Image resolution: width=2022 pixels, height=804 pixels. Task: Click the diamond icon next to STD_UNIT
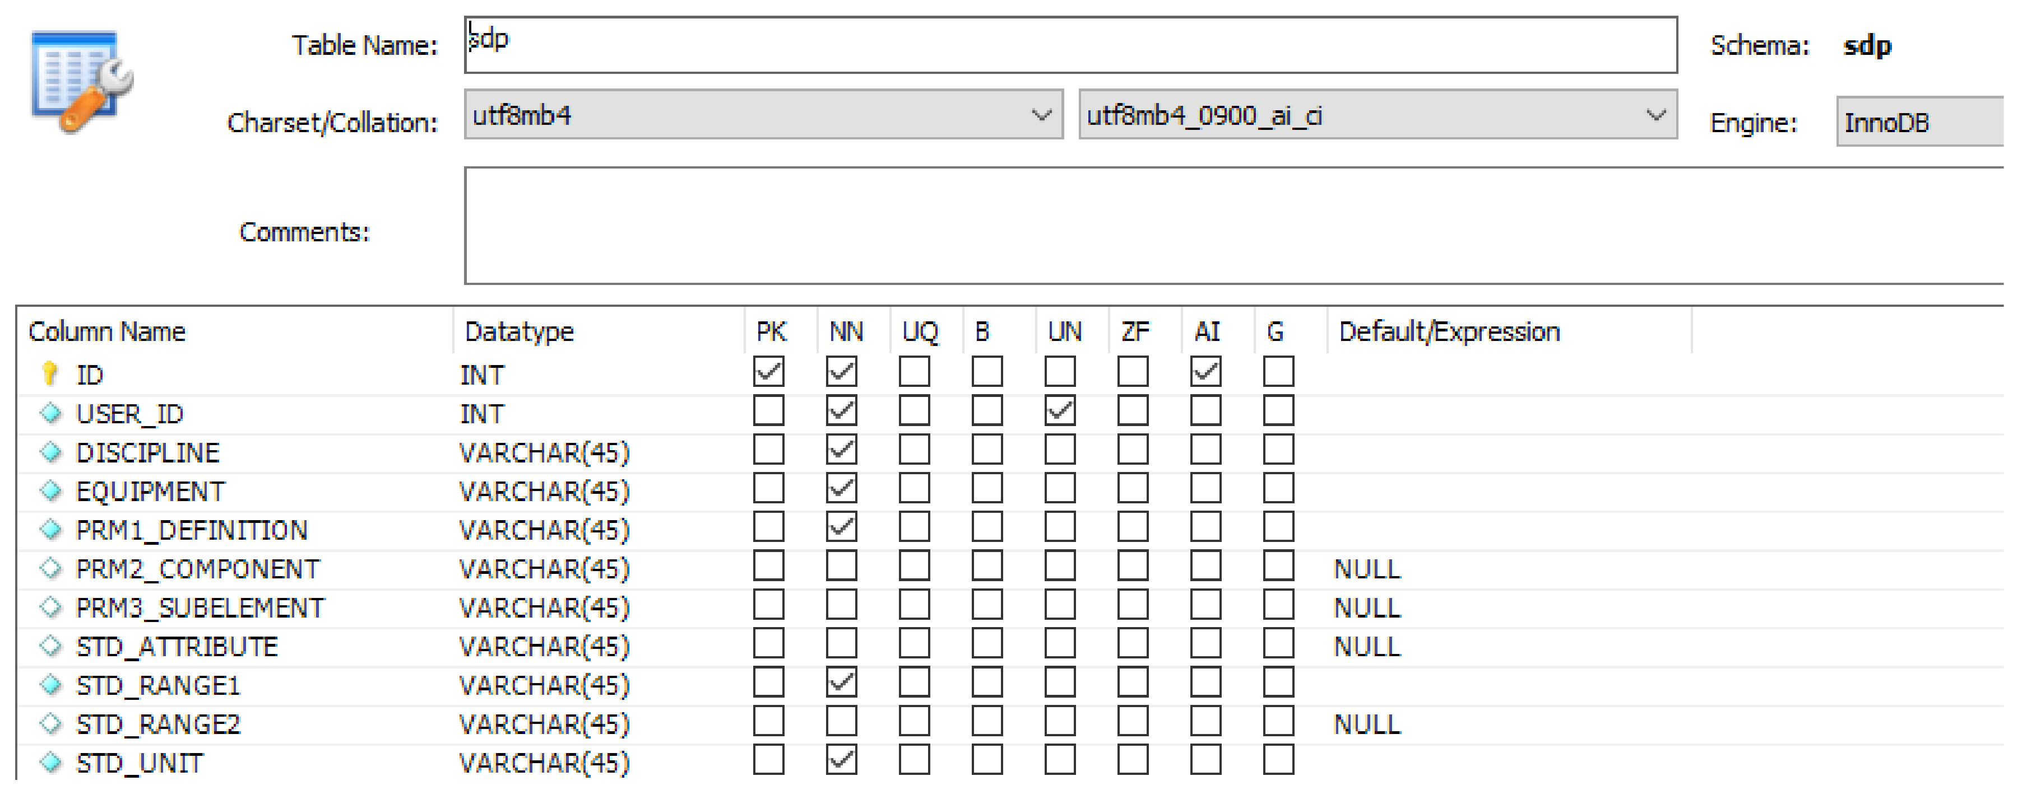point(51,761)
